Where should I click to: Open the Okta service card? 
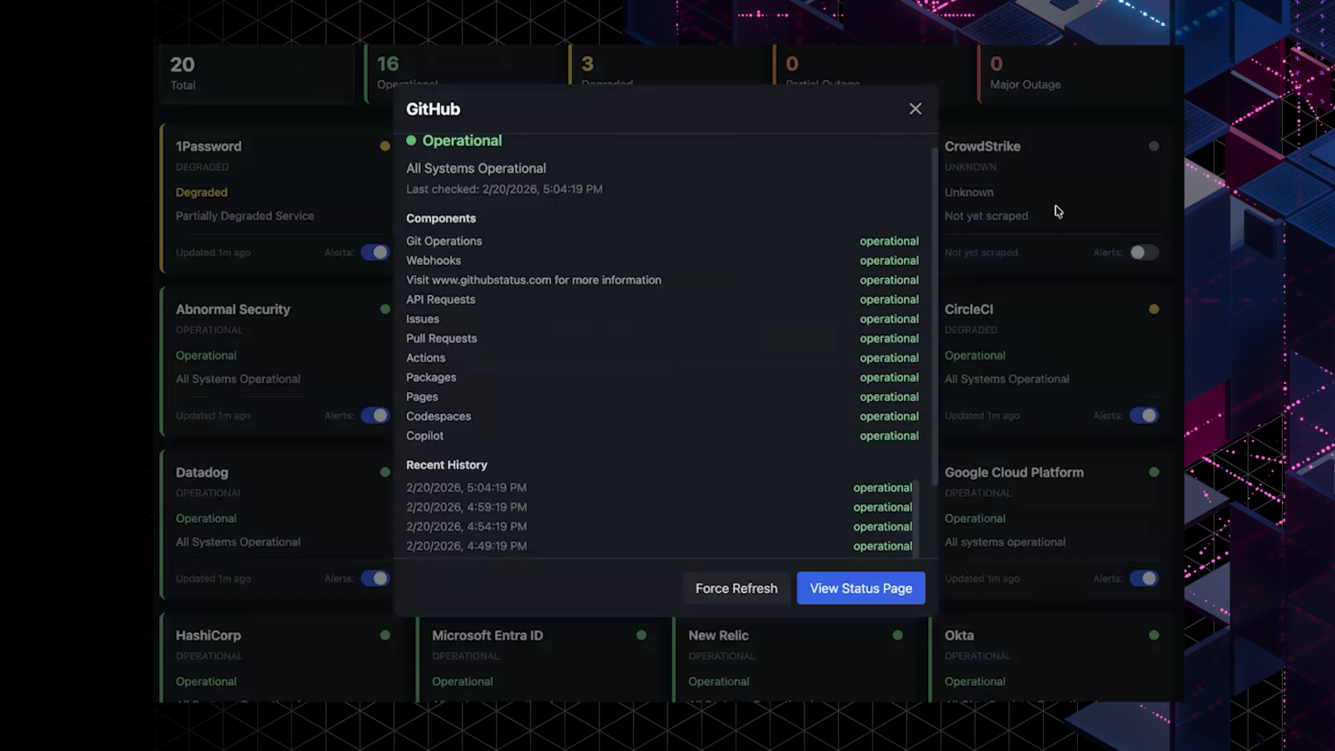1051,658
